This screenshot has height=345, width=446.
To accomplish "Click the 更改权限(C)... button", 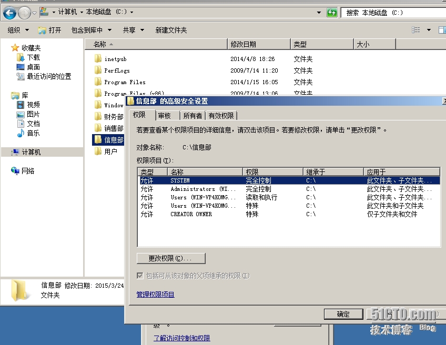I will [x=170, y=258].
